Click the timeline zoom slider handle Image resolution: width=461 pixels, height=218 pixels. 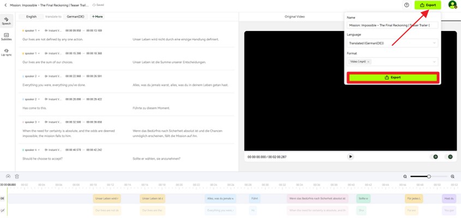click(429, 177)
